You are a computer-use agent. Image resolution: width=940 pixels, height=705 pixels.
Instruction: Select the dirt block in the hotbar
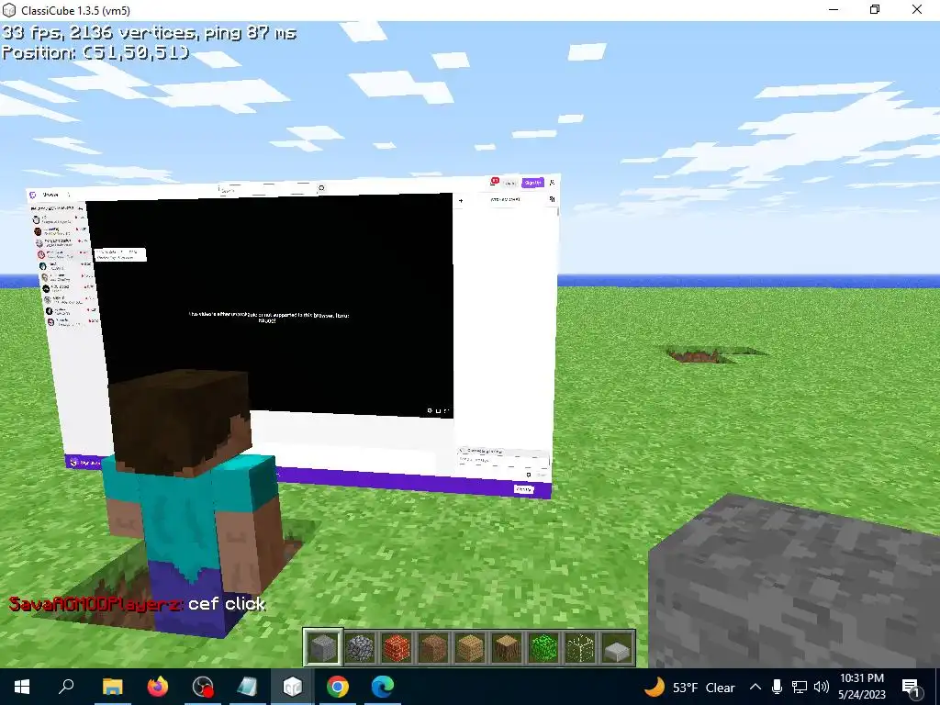433,647
